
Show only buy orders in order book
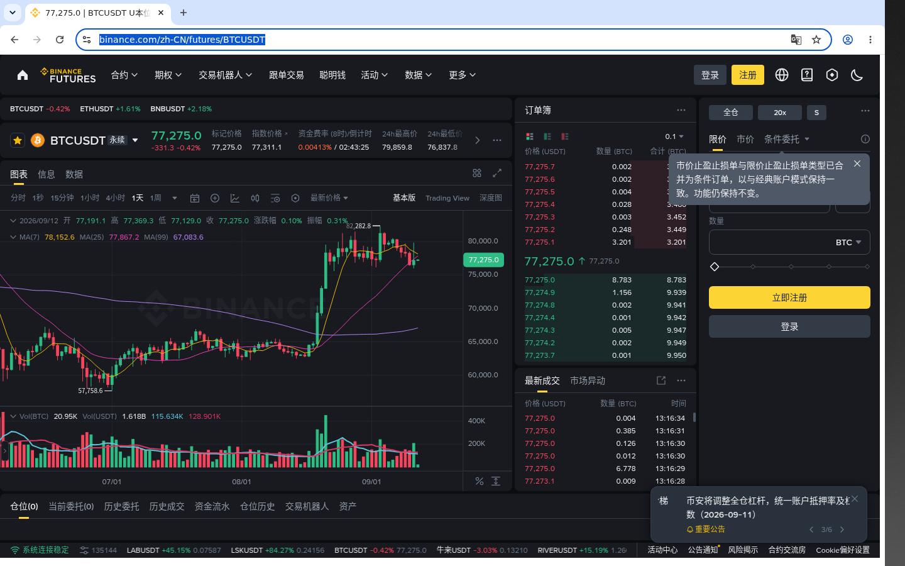pos(547,136)
